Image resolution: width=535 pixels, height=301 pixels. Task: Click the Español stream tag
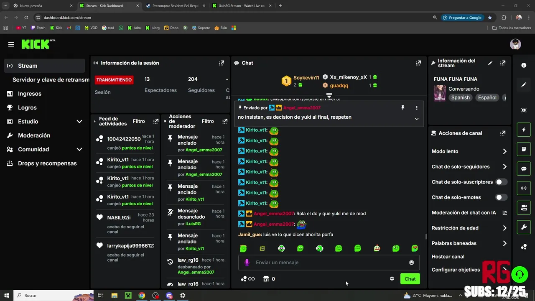pos(487,97)
